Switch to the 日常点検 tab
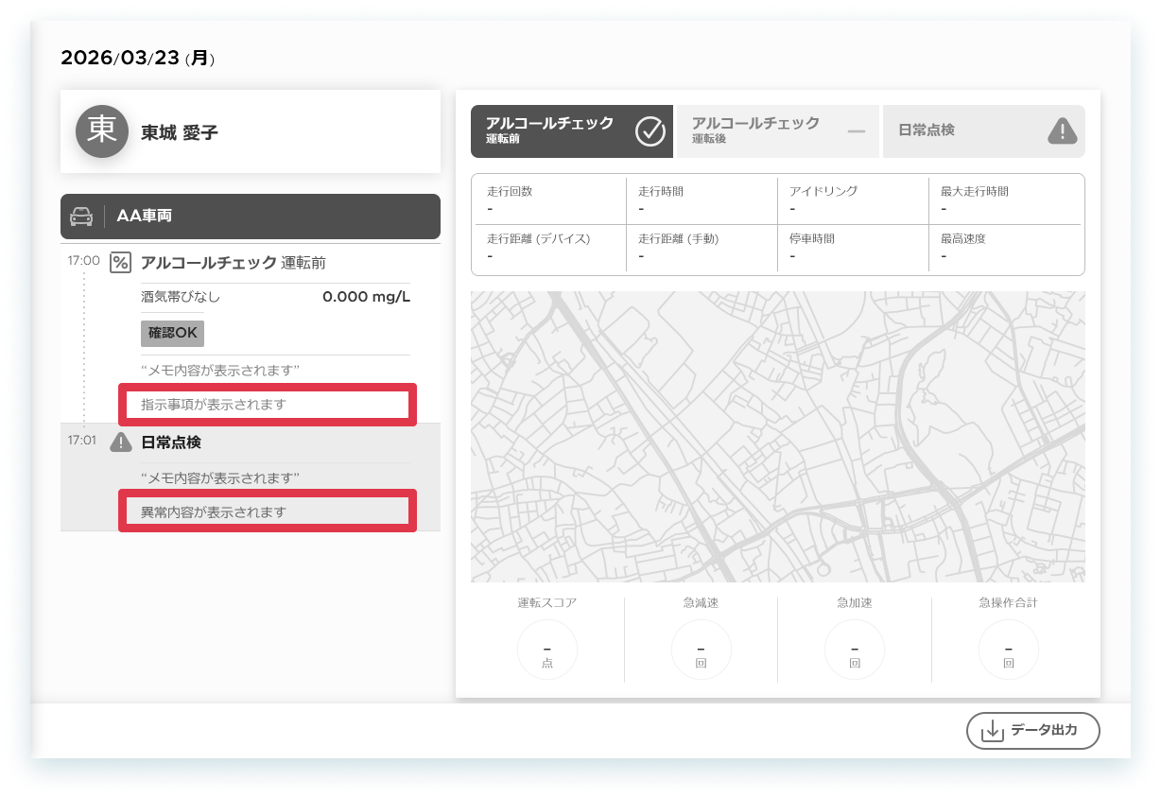This screenshot has width=1161, height=798. tap(984, 131)
